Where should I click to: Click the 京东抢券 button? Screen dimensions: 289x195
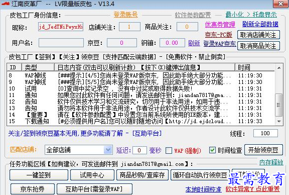(33, 189)
